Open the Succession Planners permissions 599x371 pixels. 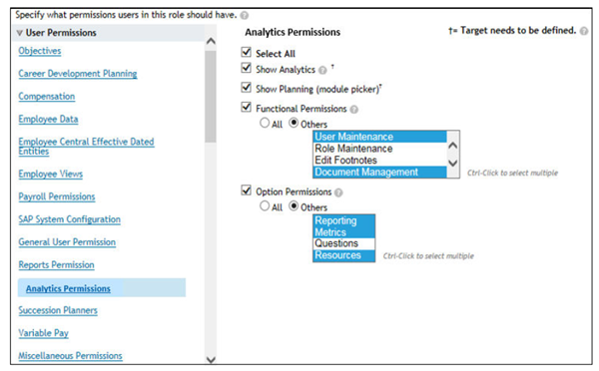[x=58, y=310]
